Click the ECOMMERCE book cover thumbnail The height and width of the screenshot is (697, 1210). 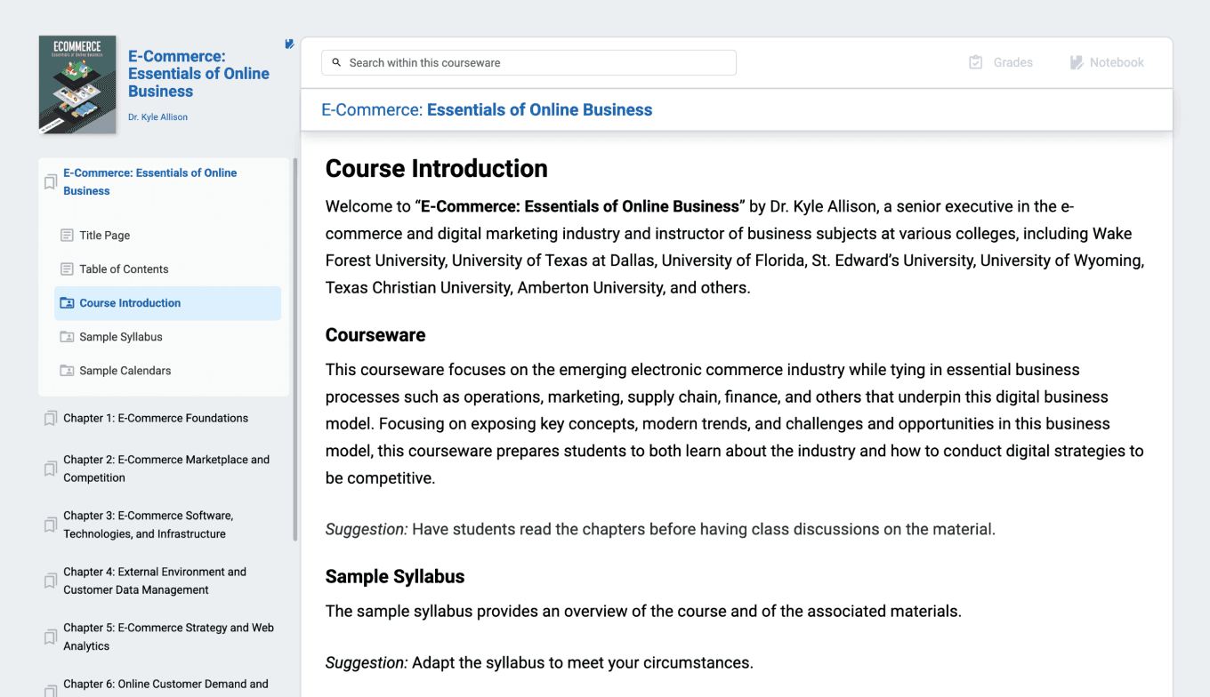pyautogui.click(x=77, y=84)
